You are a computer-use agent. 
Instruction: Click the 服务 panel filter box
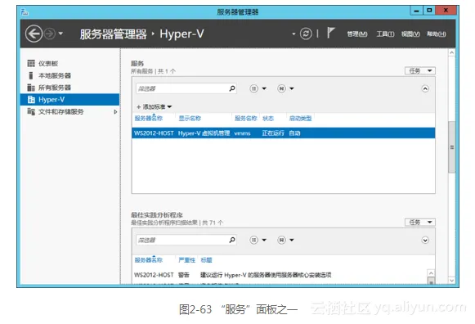coord(186,88)
